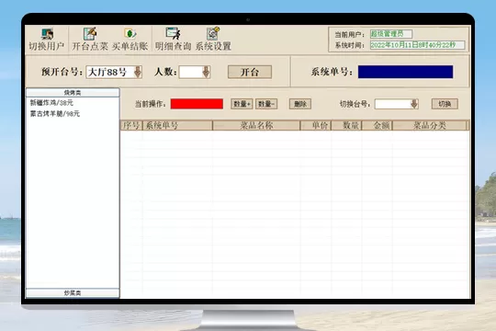Expand the 切换台号 switch table dropdown
The height and width of the screenshot is (331, 496).
pos(414,104)
